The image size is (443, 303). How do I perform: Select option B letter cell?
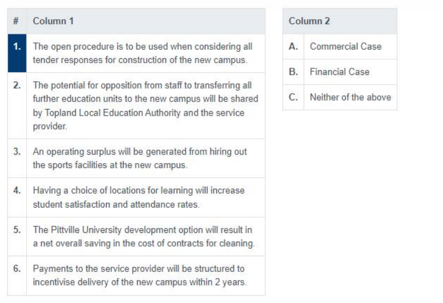click(293, 72)
